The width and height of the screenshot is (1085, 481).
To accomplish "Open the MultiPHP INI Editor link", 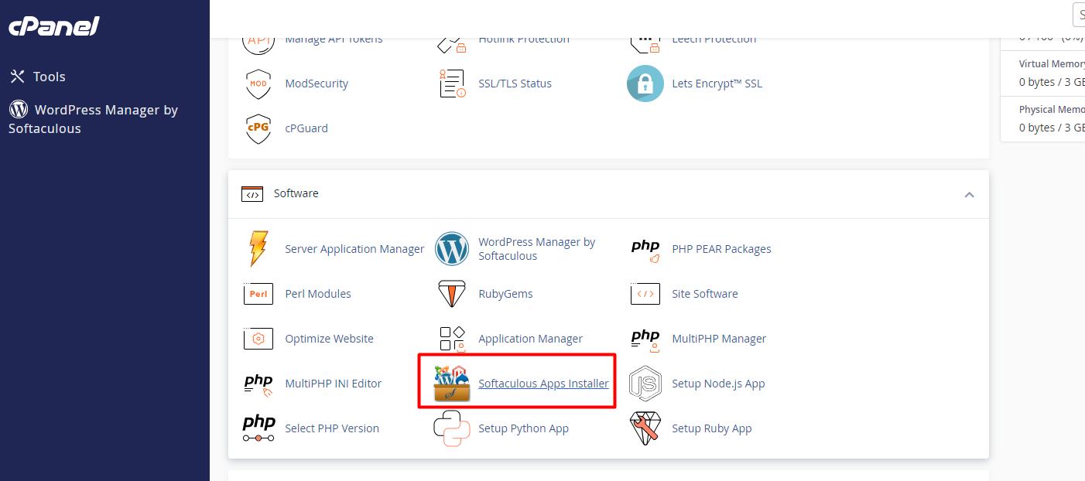I will tap(333, 384).
